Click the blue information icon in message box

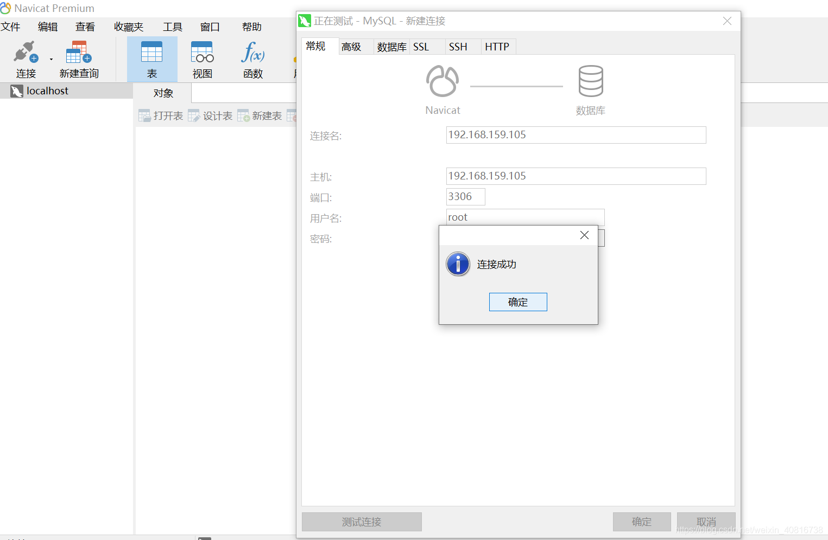458,264
